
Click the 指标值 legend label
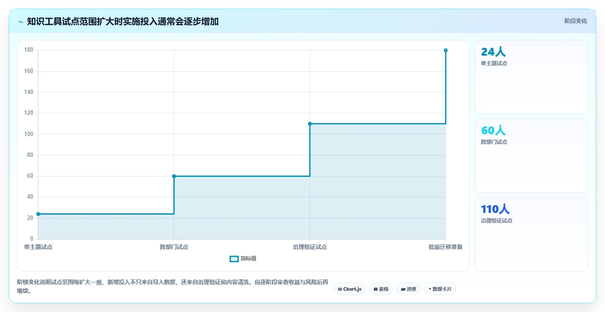[249, 259]
